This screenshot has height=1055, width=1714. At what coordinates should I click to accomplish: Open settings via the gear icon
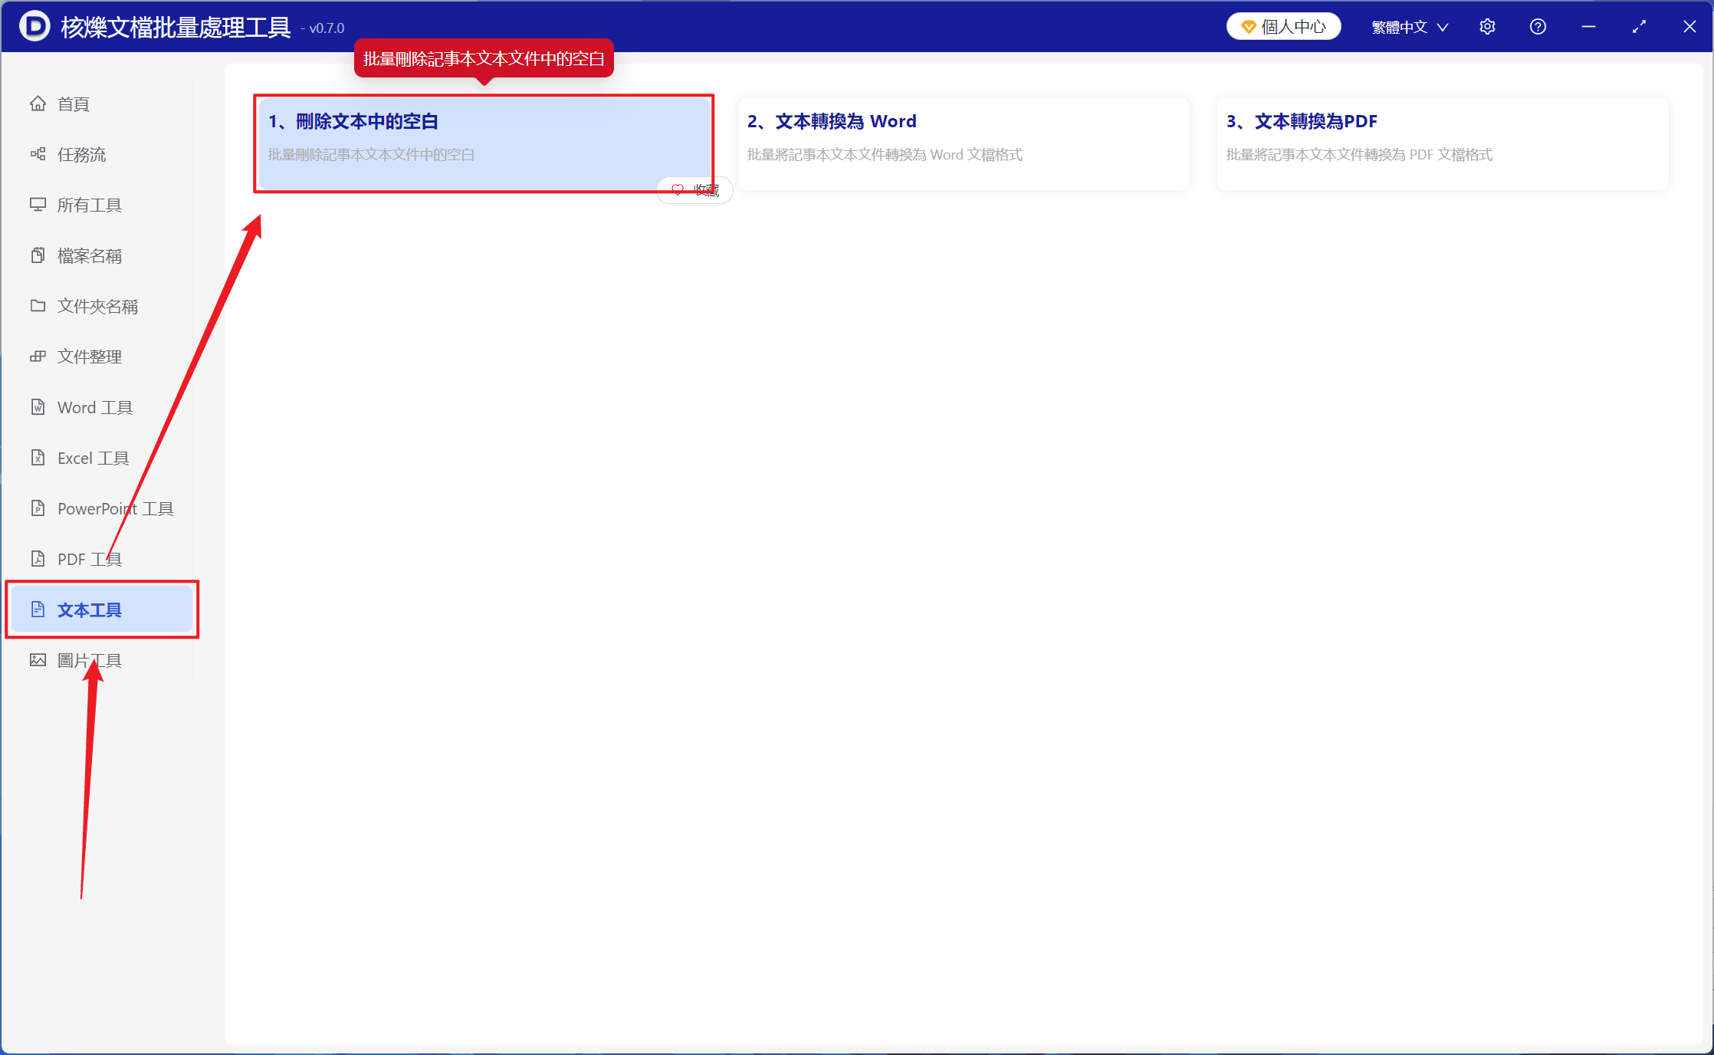point(1487,27)
